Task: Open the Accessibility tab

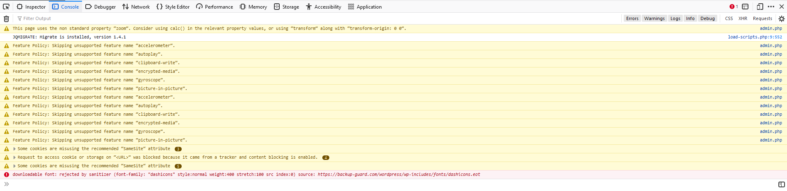Action: coord(324,7)
